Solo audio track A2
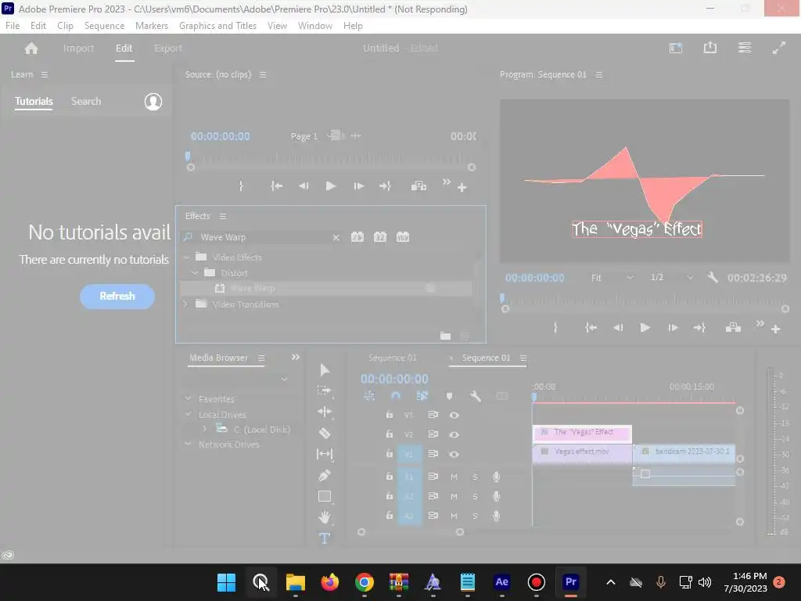Viewport: 801px width, 601px height. 475,496
